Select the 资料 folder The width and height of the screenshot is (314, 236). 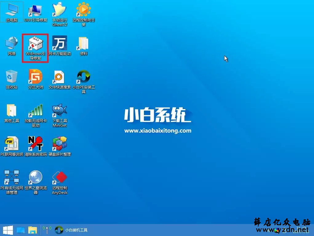coord(84,46)
